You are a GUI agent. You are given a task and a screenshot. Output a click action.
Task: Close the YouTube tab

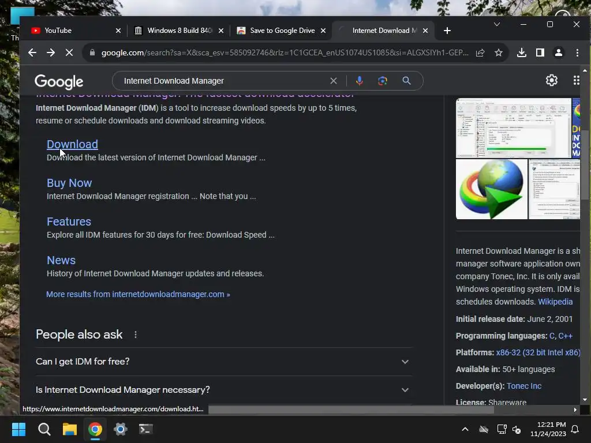[x=118, y=31]
